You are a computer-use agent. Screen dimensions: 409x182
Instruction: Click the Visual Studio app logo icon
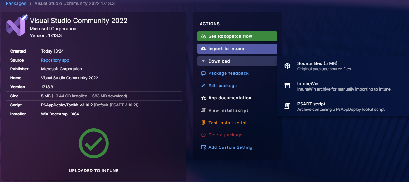pos(16,26)
